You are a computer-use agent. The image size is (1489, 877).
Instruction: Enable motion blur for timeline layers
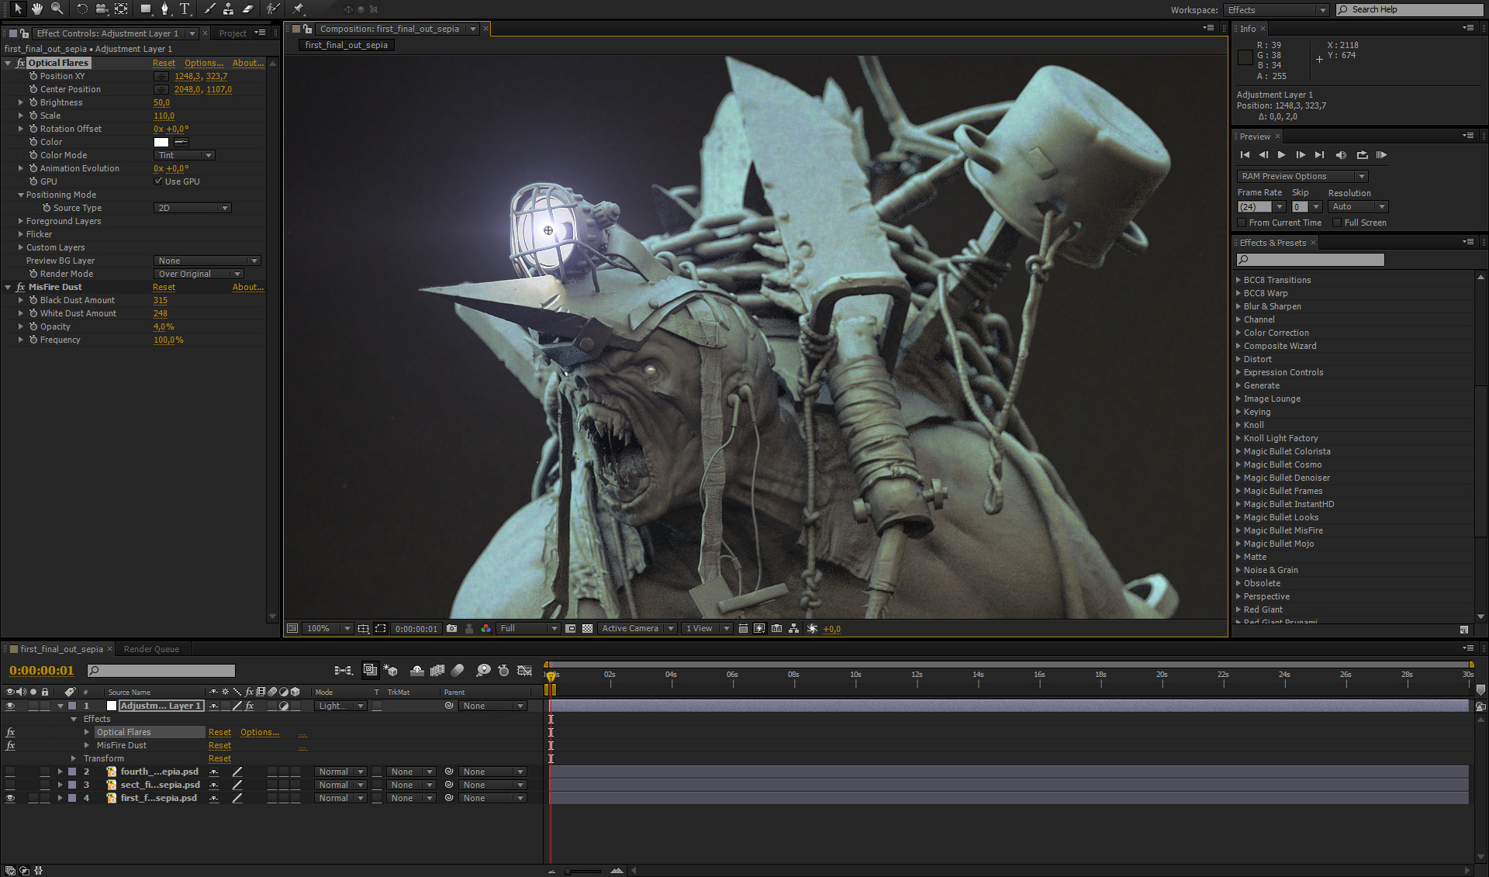[458, 670]
